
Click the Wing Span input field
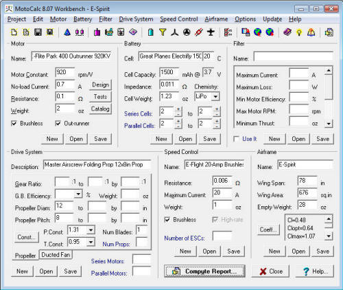(307, 181)
